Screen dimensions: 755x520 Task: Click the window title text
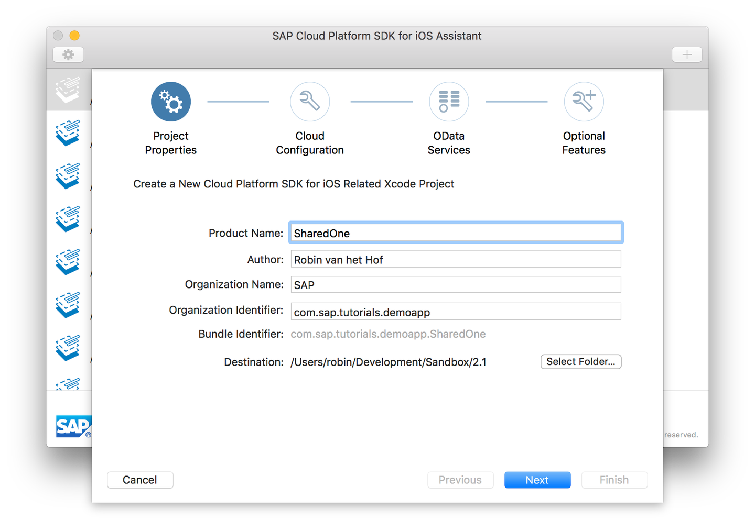[x=377, y=36]
